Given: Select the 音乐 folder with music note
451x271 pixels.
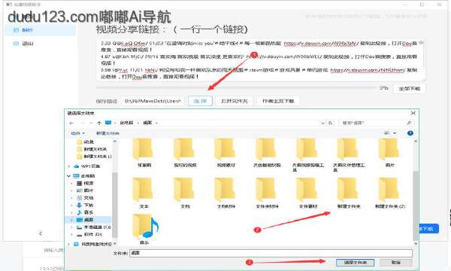Looking at the screenshot, I should (x=144, y=230).
